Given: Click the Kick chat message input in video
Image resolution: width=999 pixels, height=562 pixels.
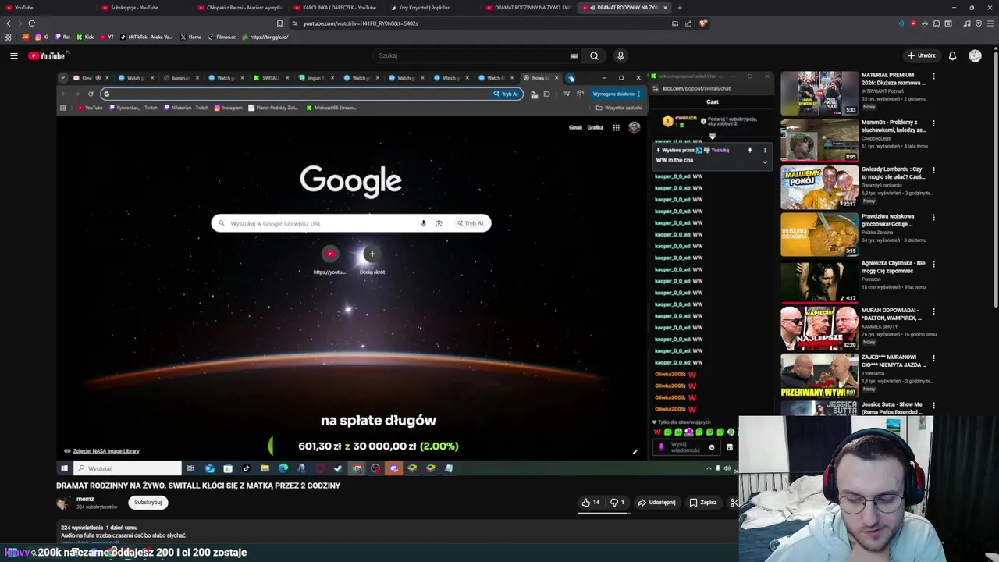Looking at the screenshot, I should click(686, 447).
